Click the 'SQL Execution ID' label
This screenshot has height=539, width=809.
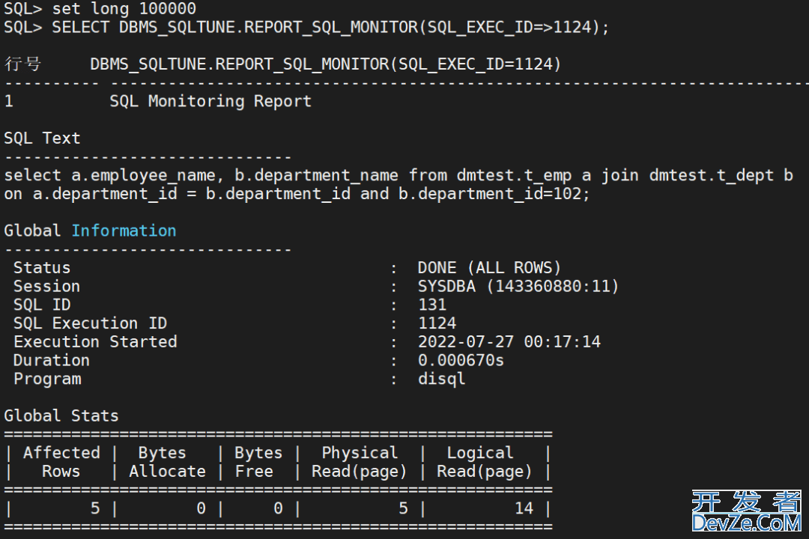[x=91, y=323]
